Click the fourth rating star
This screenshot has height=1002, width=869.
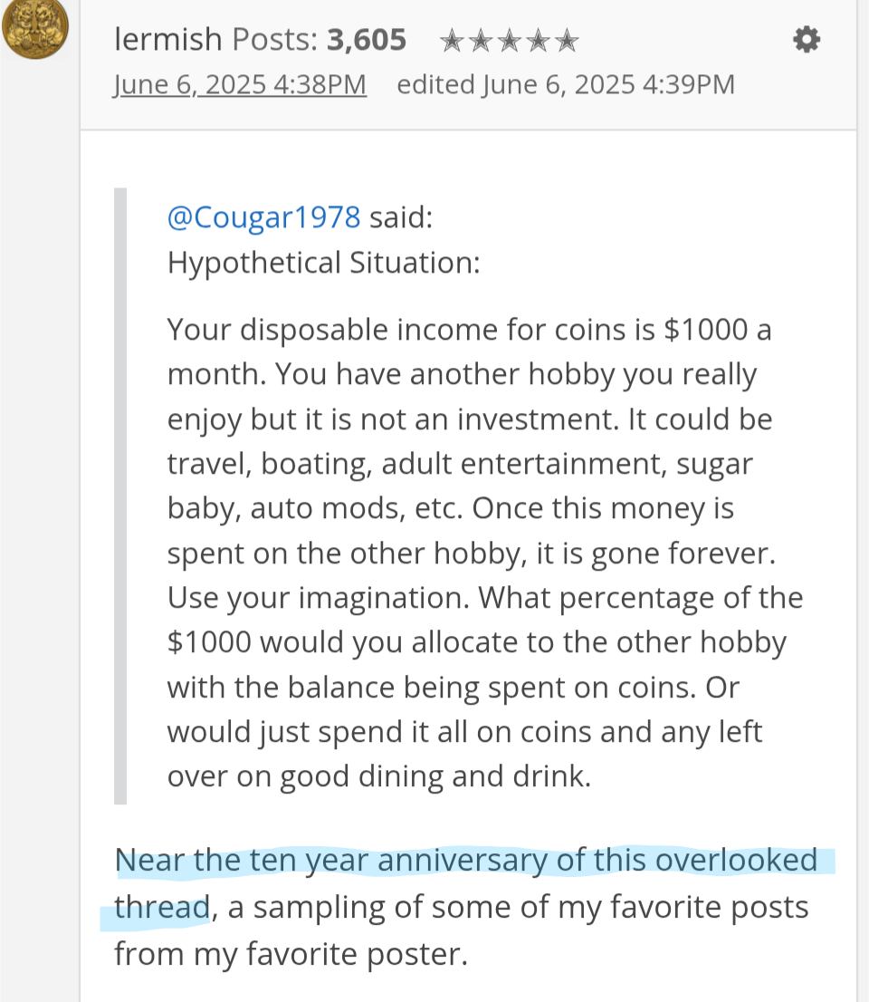pos(539,41)
